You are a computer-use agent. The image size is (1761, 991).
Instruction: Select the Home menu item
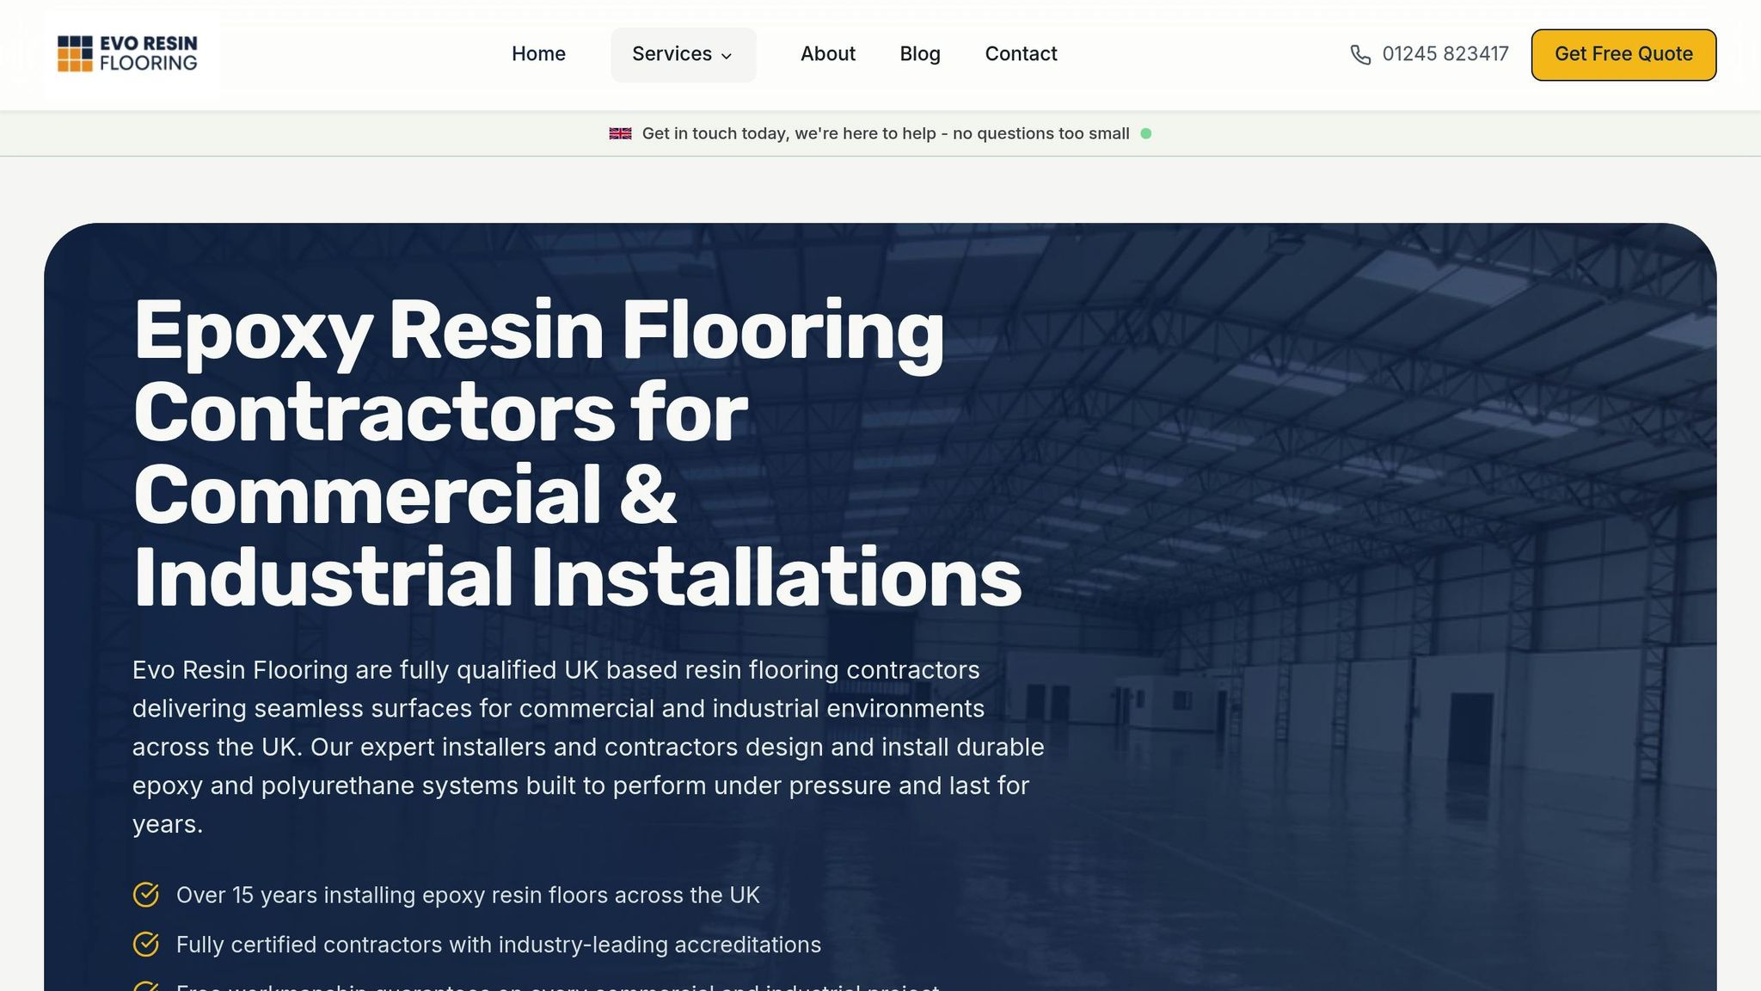pos(538,53)
